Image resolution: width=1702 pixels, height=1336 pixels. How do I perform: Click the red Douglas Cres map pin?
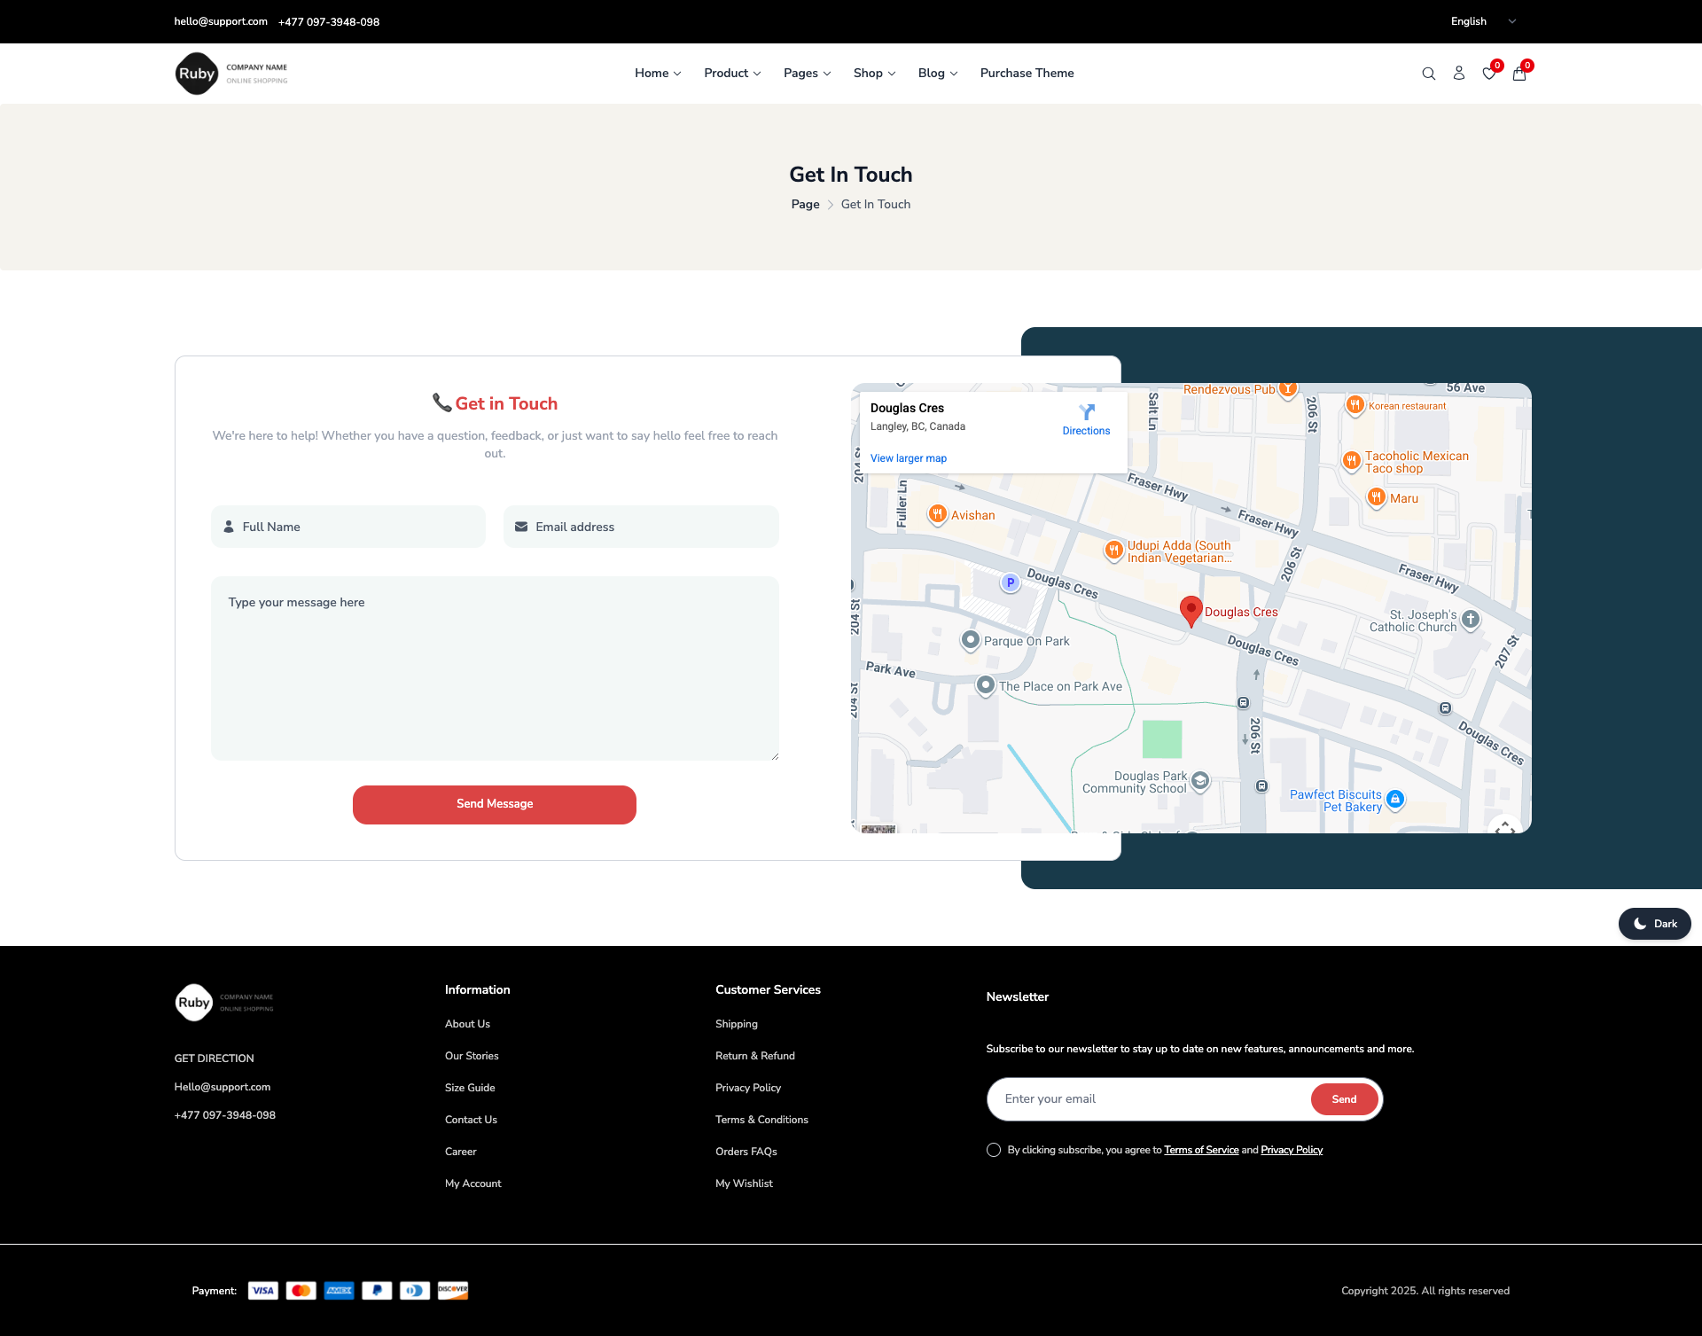click(1191, 610)
